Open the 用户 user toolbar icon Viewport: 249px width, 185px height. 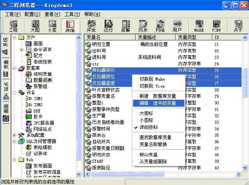(x=177, y=26)
